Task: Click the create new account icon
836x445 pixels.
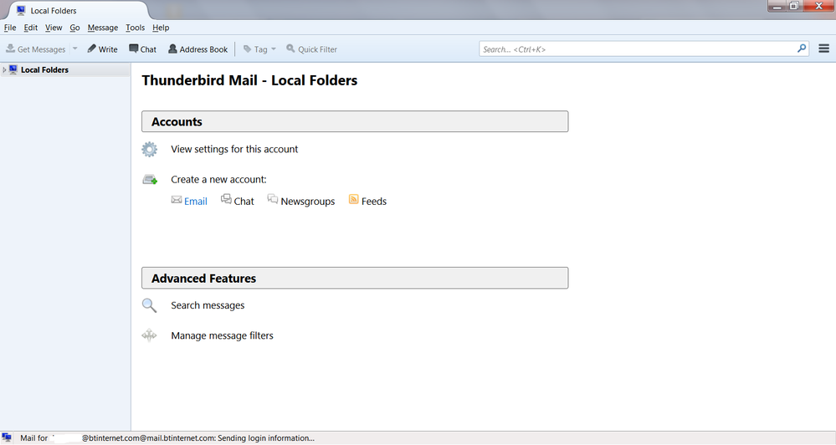Action: click(150, 180)
